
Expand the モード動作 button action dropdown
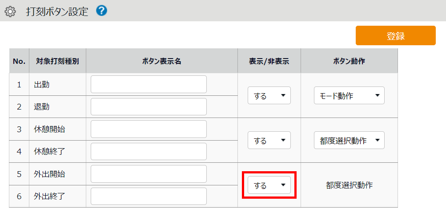pos(349,95)
